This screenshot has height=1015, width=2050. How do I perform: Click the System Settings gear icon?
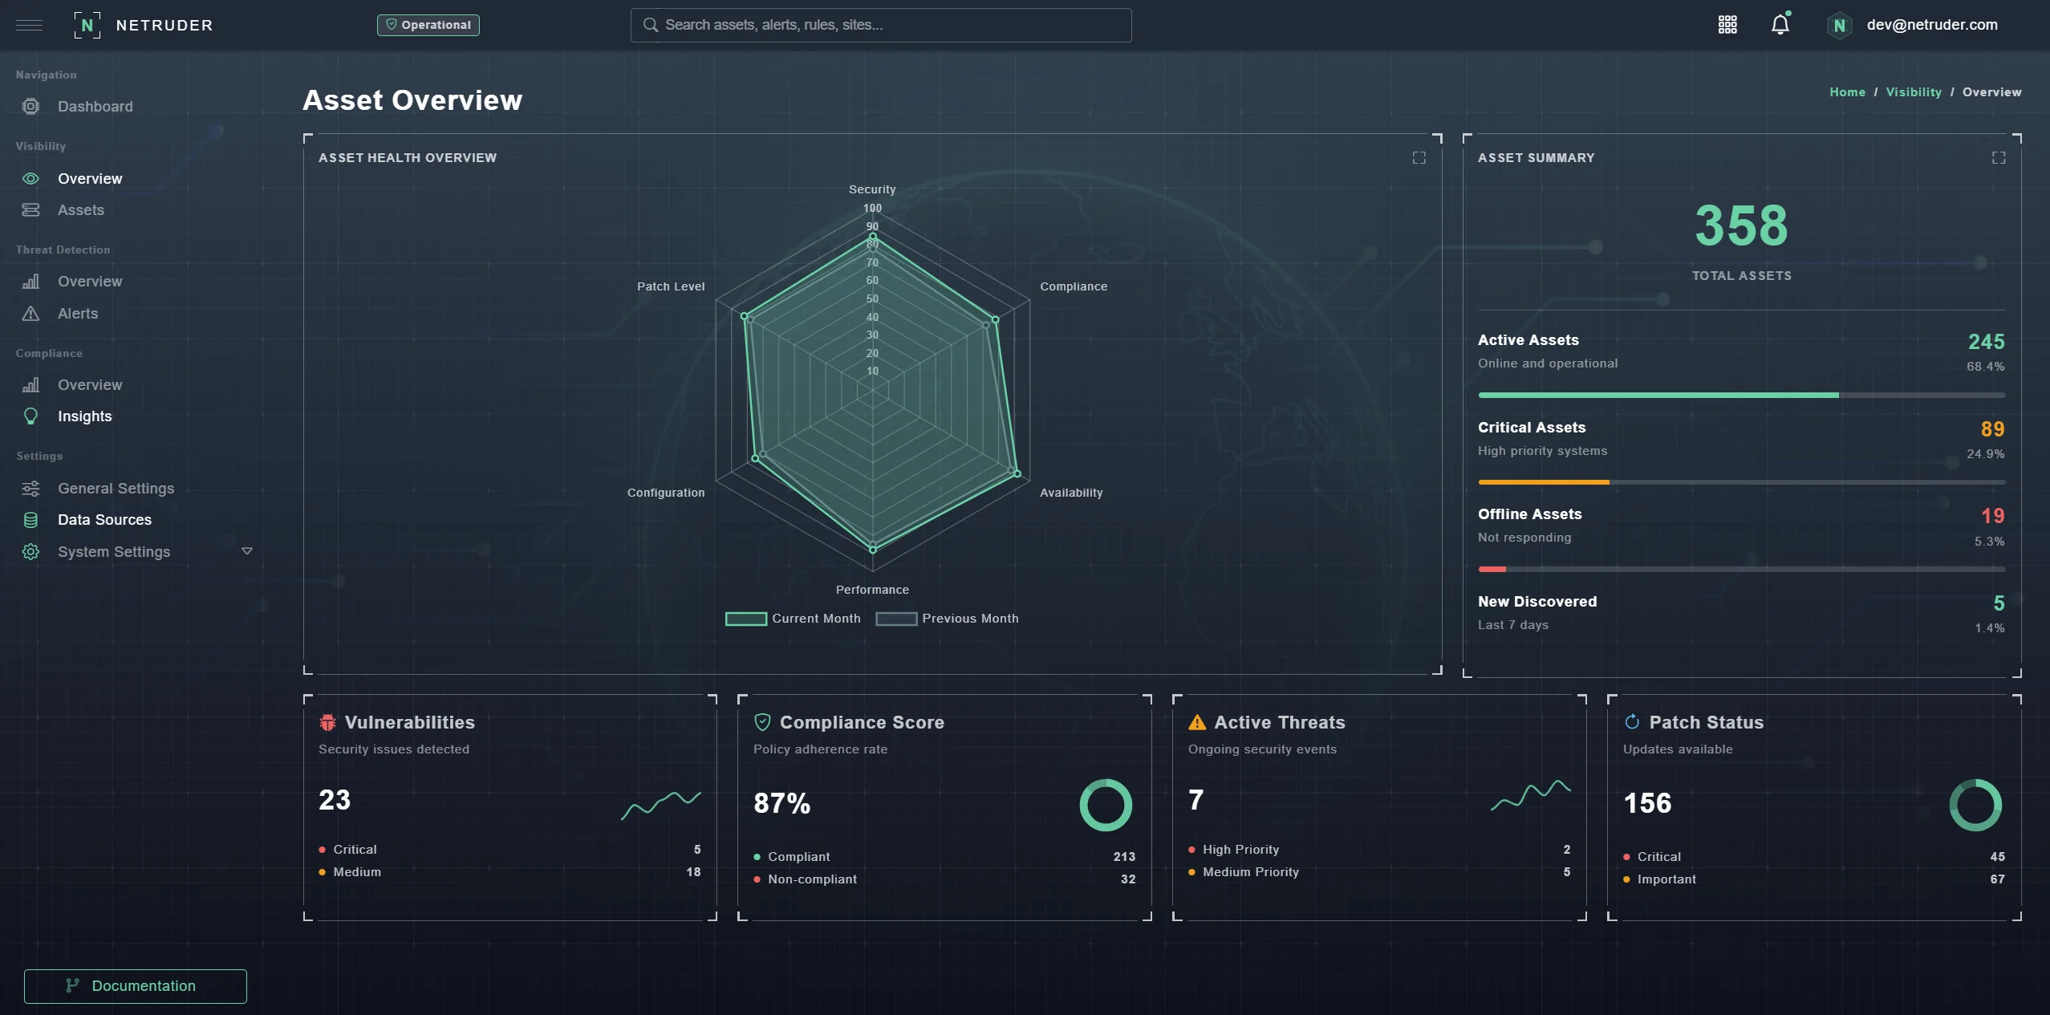point(30,552)
